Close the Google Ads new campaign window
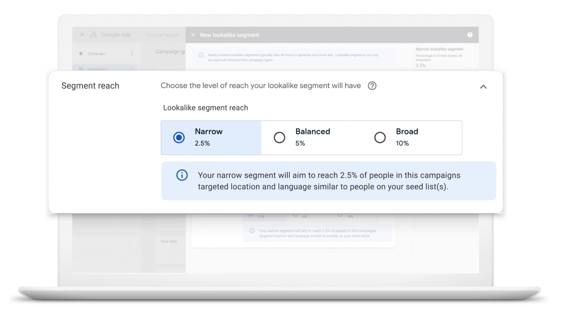The image size is (568, 329). pos(82,35)
